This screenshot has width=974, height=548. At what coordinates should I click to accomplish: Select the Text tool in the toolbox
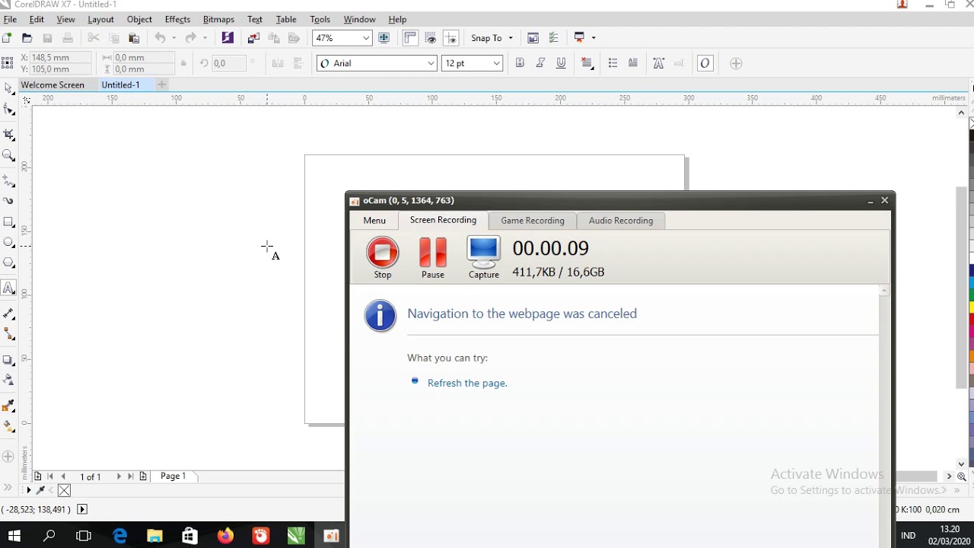(8, 288)
